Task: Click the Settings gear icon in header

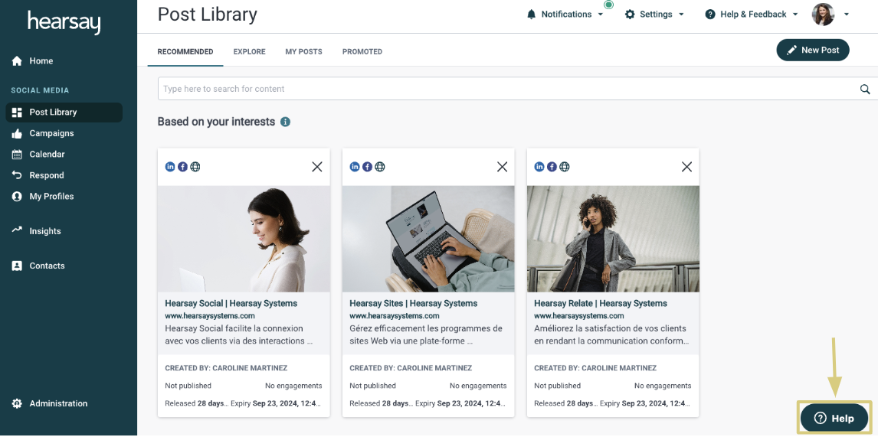Action: pyautogui.click(x=630, y=15)
